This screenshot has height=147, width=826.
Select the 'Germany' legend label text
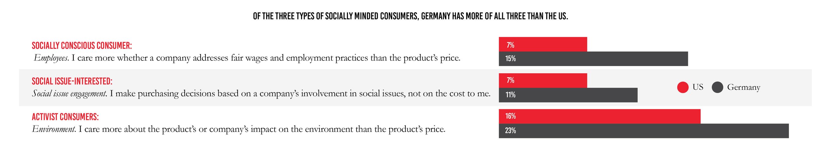pos(743,88)
